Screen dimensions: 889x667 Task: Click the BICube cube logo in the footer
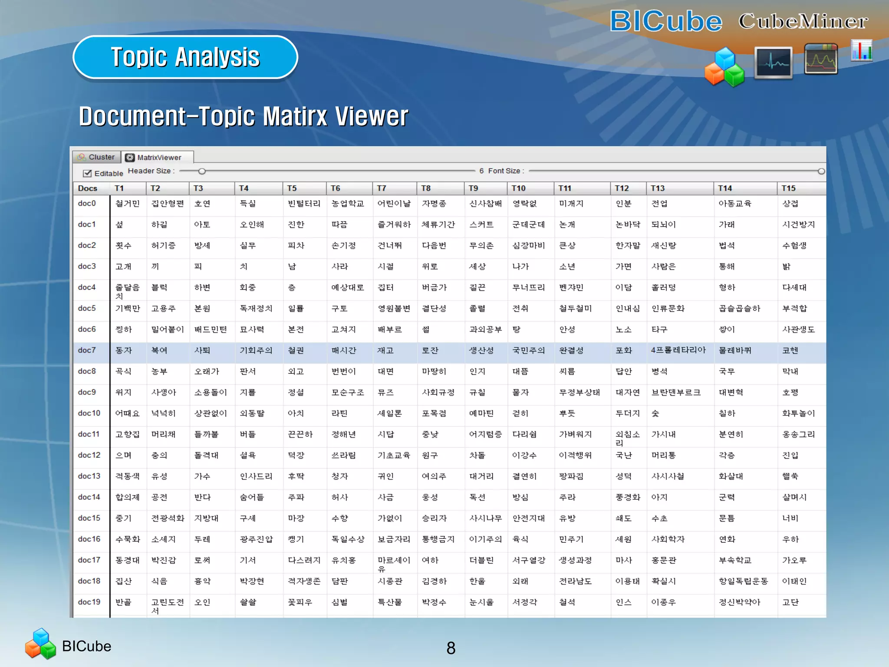pyautogui.click(x=40, y=644)
